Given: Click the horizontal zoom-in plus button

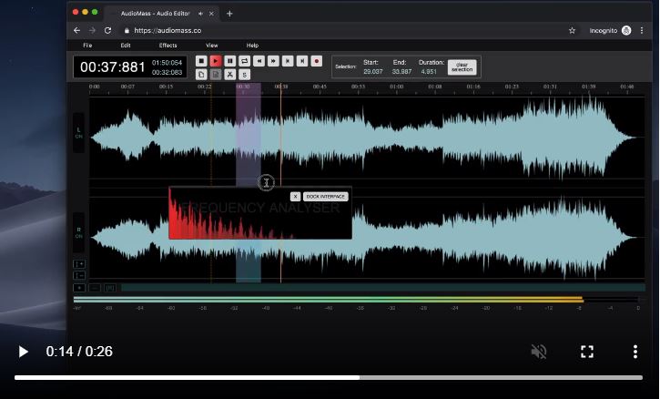Looking at the screenshot, I should (79, 288).
